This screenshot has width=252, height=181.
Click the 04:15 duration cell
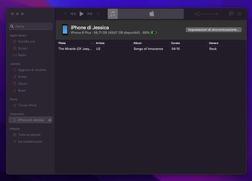(x=176, y=49)
